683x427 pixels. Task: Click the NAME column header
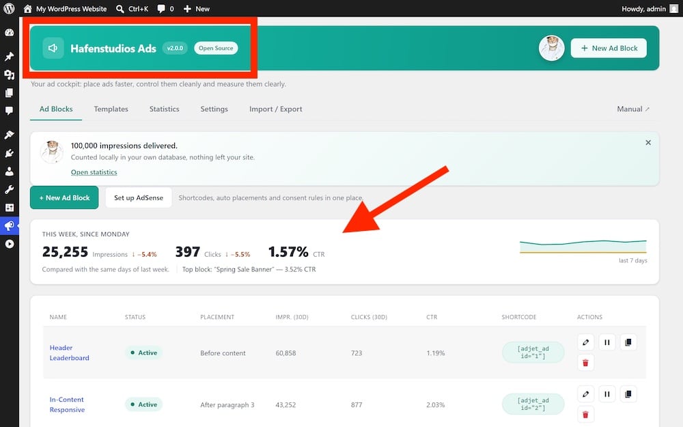click(x=58, y=317)
